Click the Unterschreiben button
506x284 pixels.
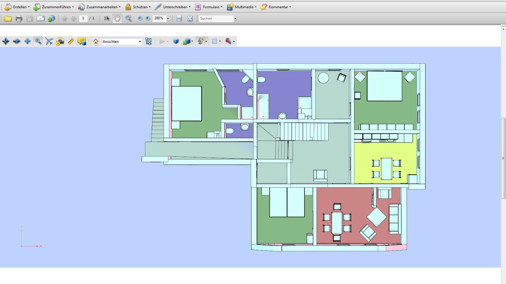tap(172, 7)
